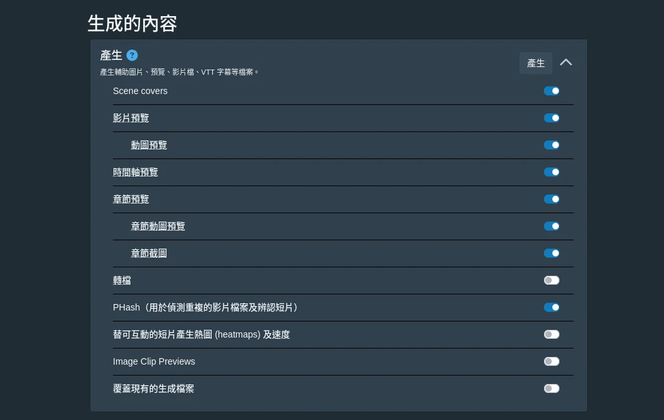Enable the 覆蓋現有的生成檔案 switch
664x420 pixels.
(x=552, y=388)
